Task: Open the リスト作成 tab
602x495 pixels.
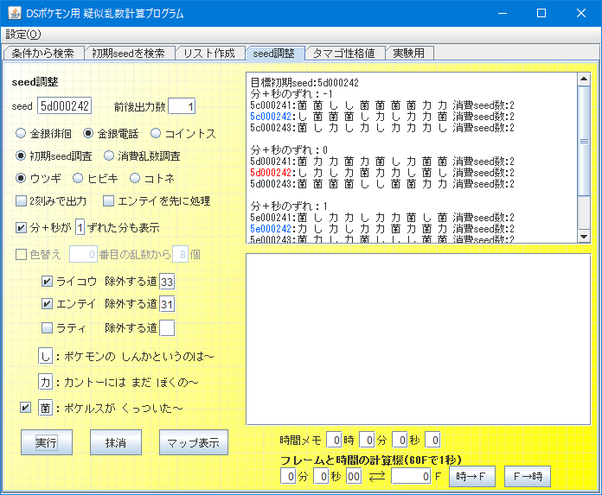Action: pyautogui.click(x=209, y=53)
